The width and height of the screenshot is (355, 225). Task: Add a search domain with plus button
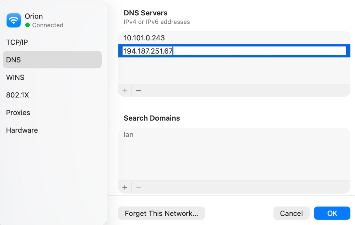pos(125,187)
